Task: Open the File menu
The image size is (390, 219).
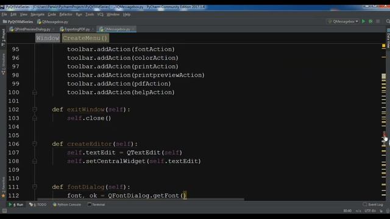Action: 4,15
